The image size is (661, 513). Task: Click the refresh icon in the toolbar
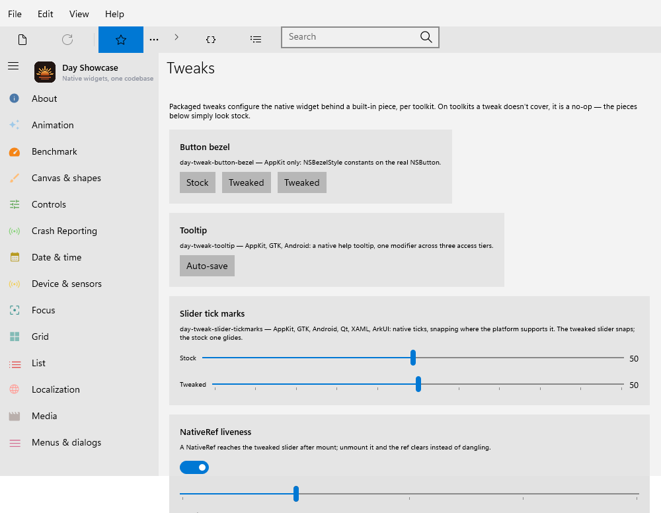tap(67, 40)
